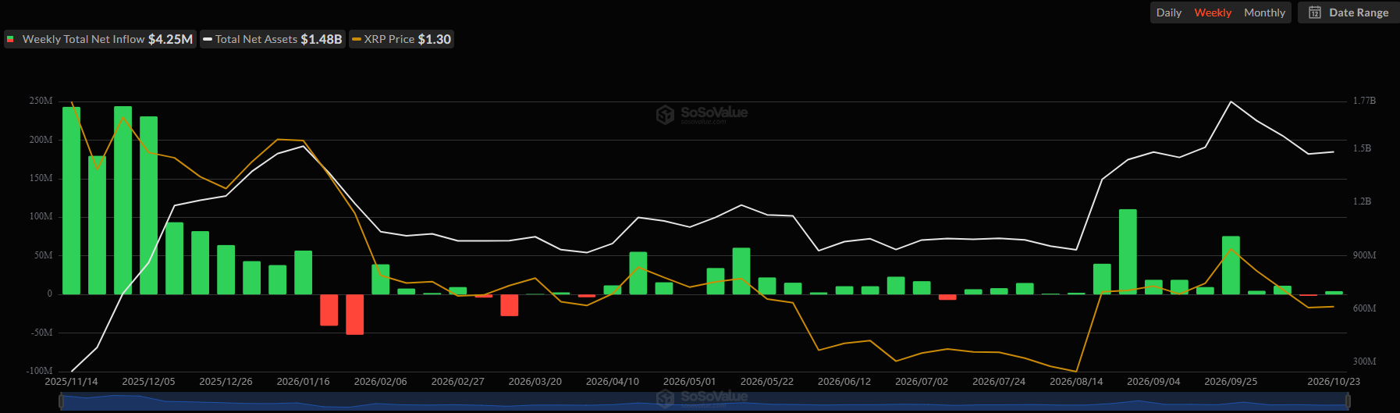Click the -100M left axis label

[39, 371]
